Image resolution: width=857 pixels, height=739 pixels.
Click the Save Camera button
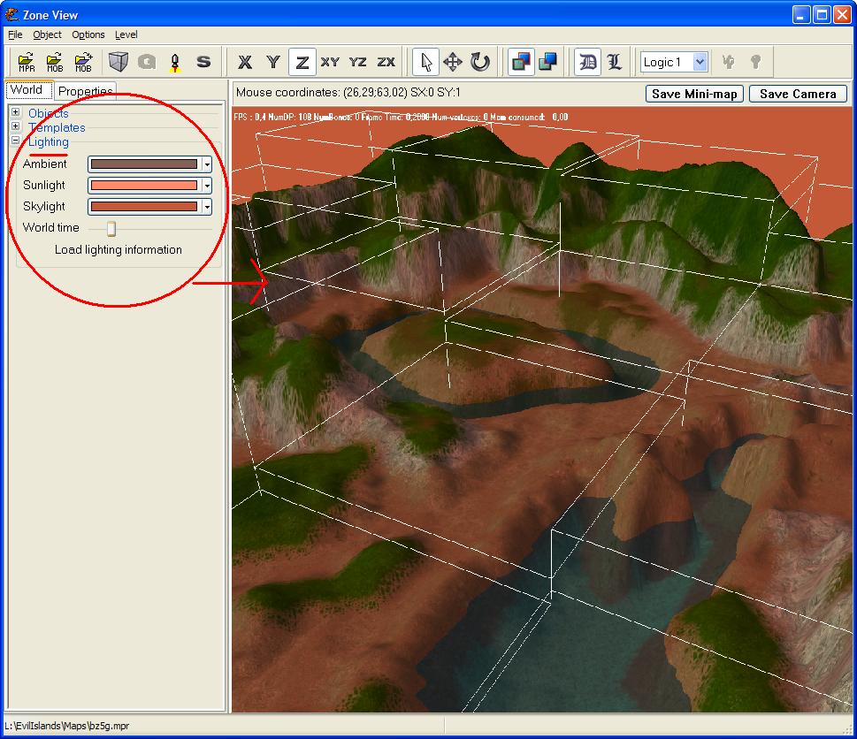click(x=798, y=94)
